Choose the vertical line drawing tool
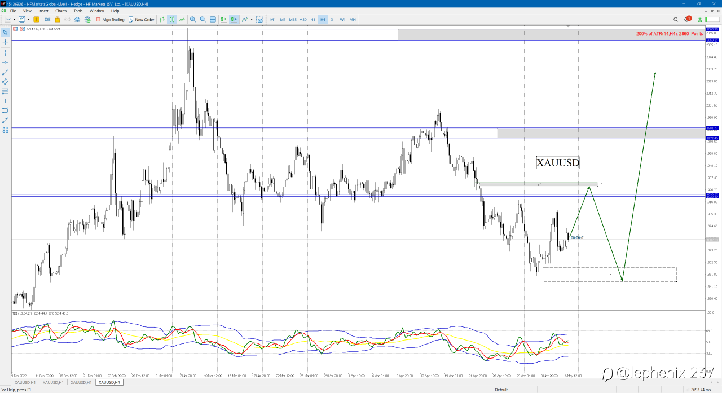This screenshot has width=722, height=393. (x=5, y=52)
